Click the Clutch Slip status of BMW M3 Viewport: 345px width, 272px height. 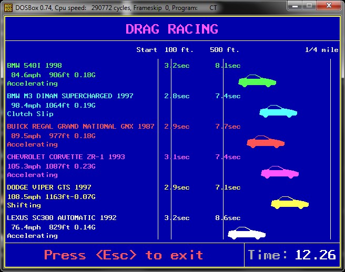[x=30, y=114]
